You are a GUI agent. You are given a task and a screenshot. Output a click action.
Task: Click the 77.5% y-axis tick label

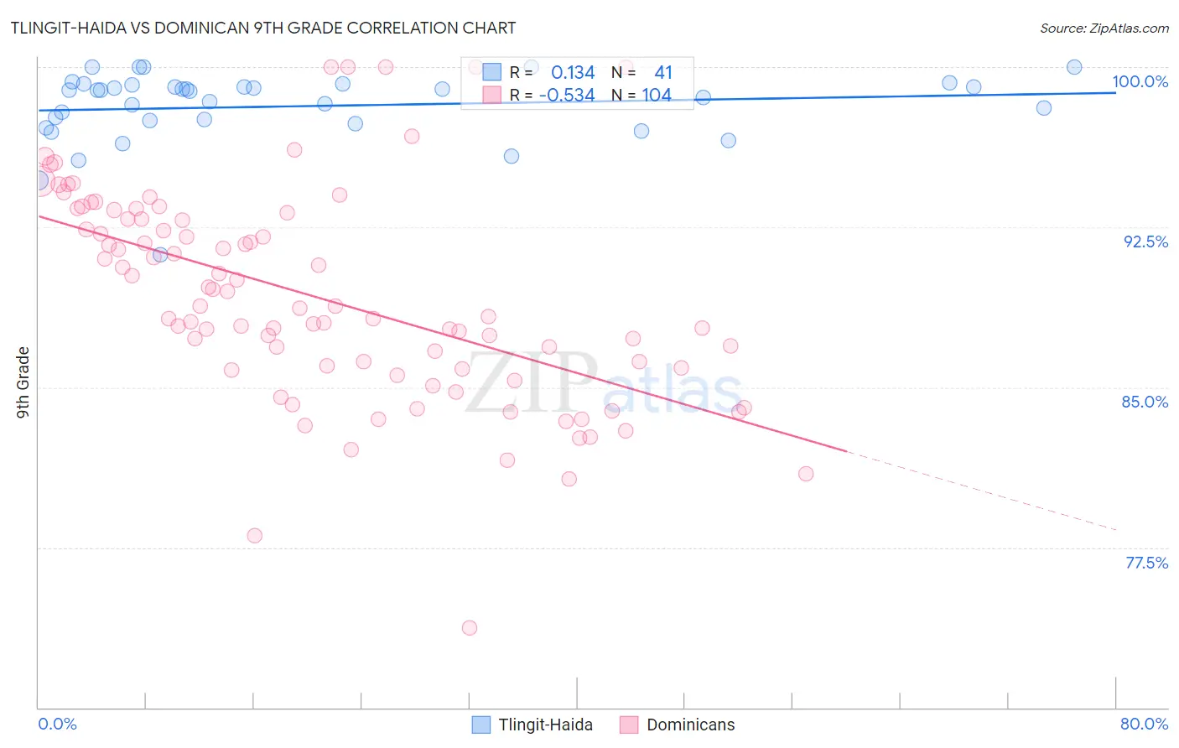coord(1146,563)
